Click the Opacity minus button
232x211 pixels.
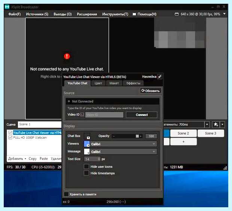click(x=114, y=136)
